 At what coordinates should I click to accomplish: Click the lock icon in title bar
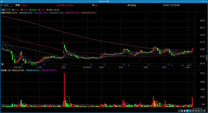point(2,1)
